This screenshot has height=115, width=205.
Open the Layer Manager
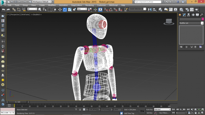pyautogui.click(x=160, y=10)
